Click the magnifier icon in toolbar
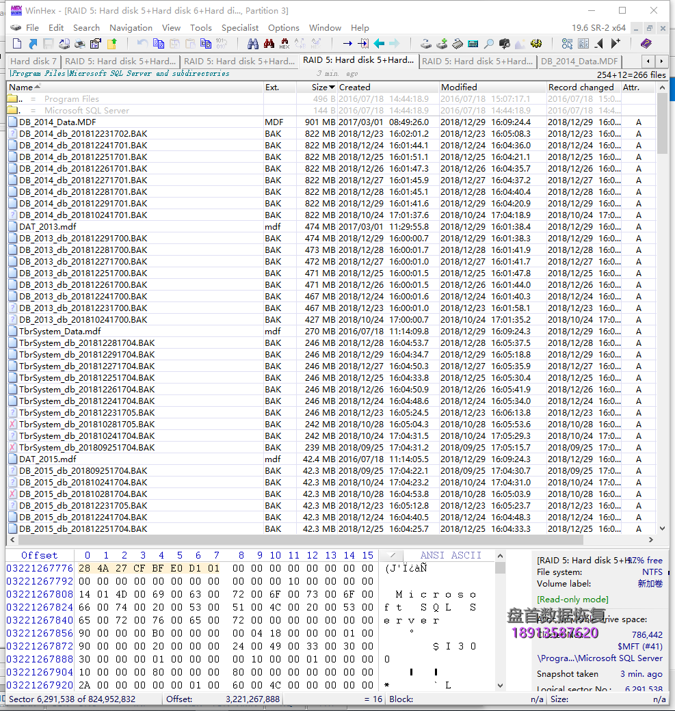675x711 pixels. [488, 44]
